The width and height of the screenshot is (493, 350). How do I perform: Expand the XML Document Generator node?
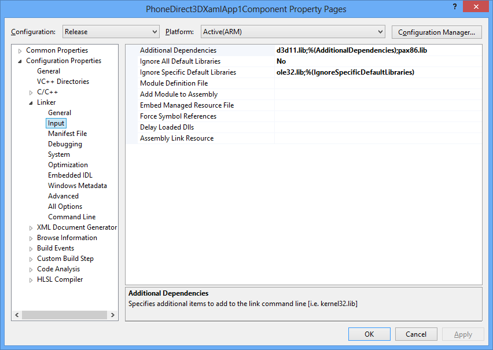click(x=31, y=228)
